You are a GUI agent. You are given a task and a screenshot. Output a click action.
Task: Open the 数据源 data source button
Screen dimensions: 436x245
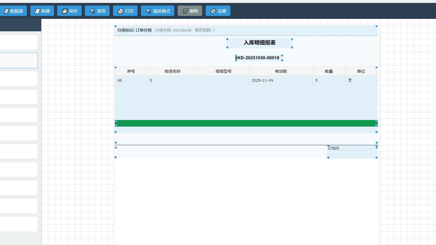(x=13, y=11)
